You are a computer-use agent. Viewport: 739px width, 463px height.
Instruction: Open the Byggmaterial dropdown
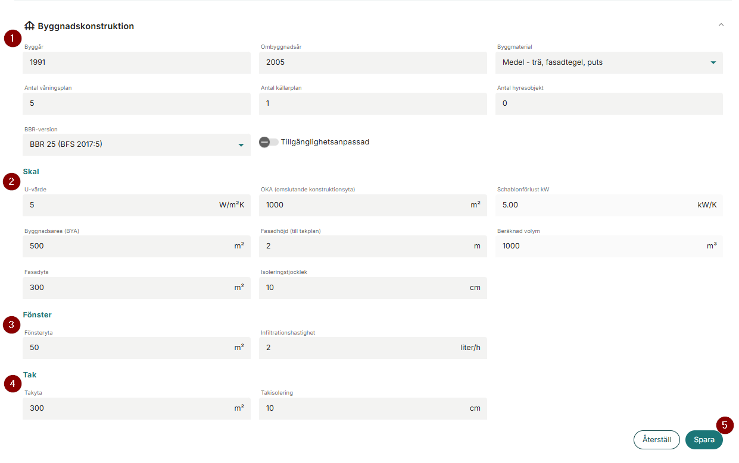[609, 62]
